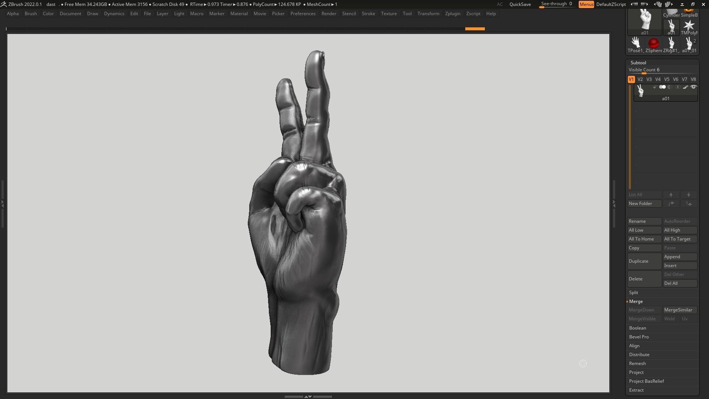Viewport: 709px width, 399px height.
Task: Click the bottom shelf divider arrows
Action: [x=308, y=396]
